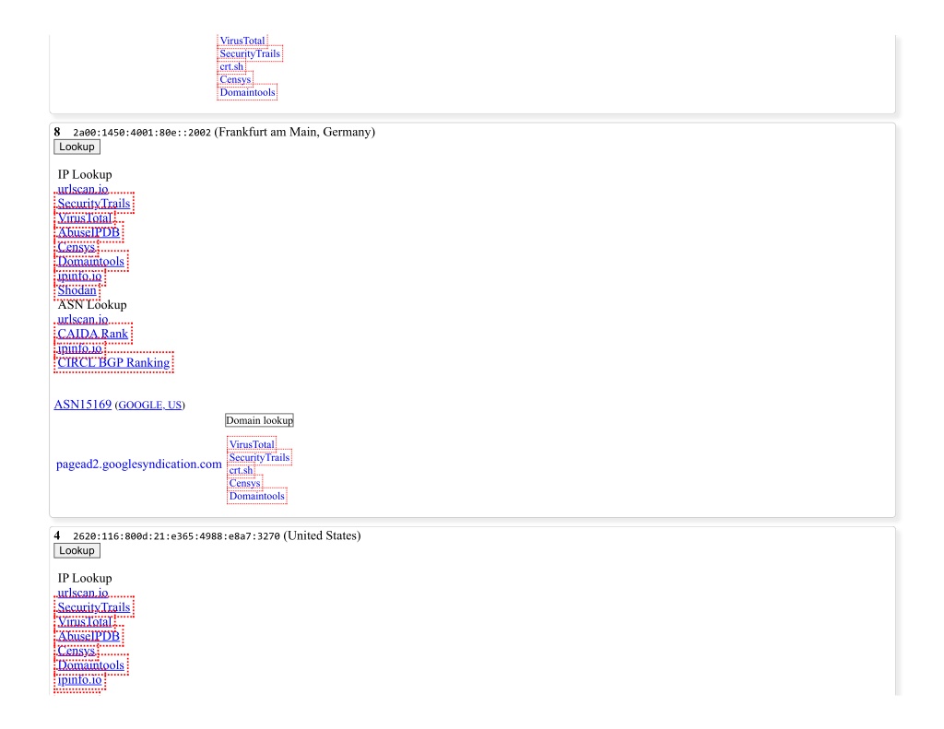
Task: Select IP address 2620:116:800d:21:e365:4988:e8a7:3270 text
Action: click(x=176, y=536)
